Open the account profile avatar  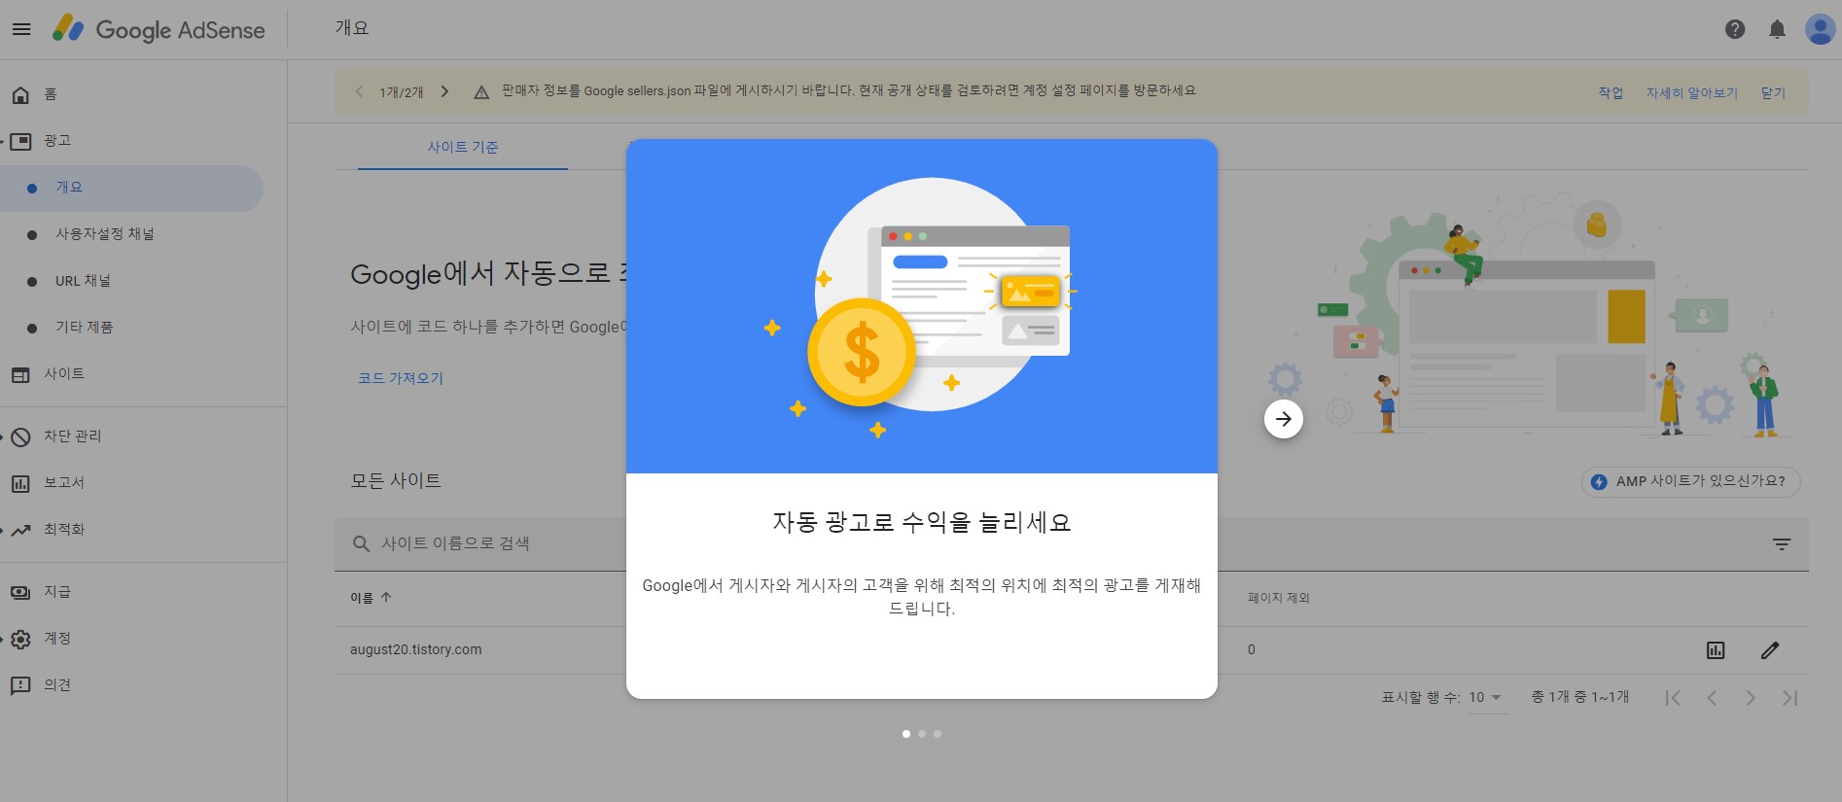[1820, 29]
